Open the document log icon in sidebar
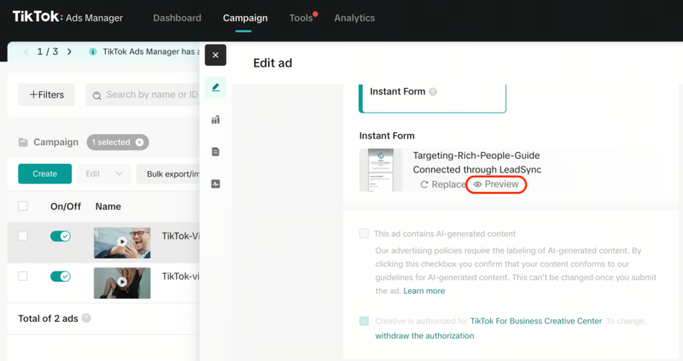The height and width of the screenshot is (361, 683). pyautogui.click(x=215, y=152)
